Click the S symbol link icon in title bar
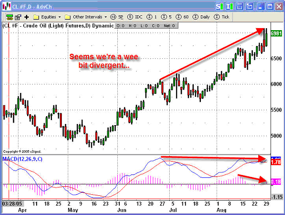 click(219, 7)
